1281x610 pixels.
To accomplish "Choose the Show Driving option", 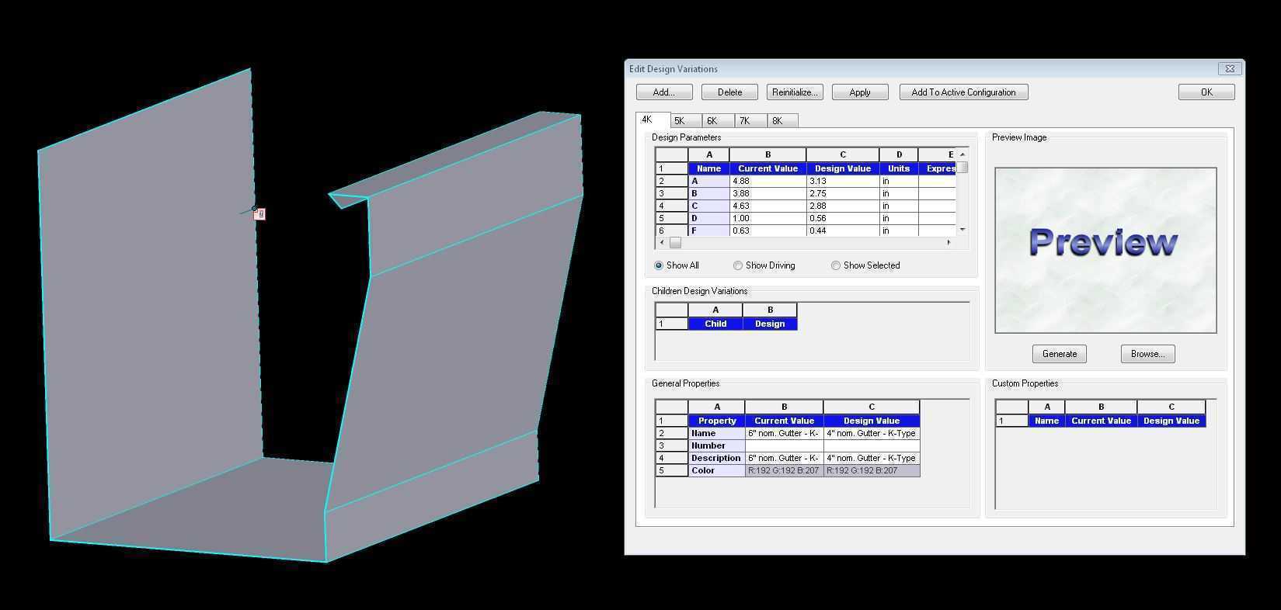I will coord(764,265).
